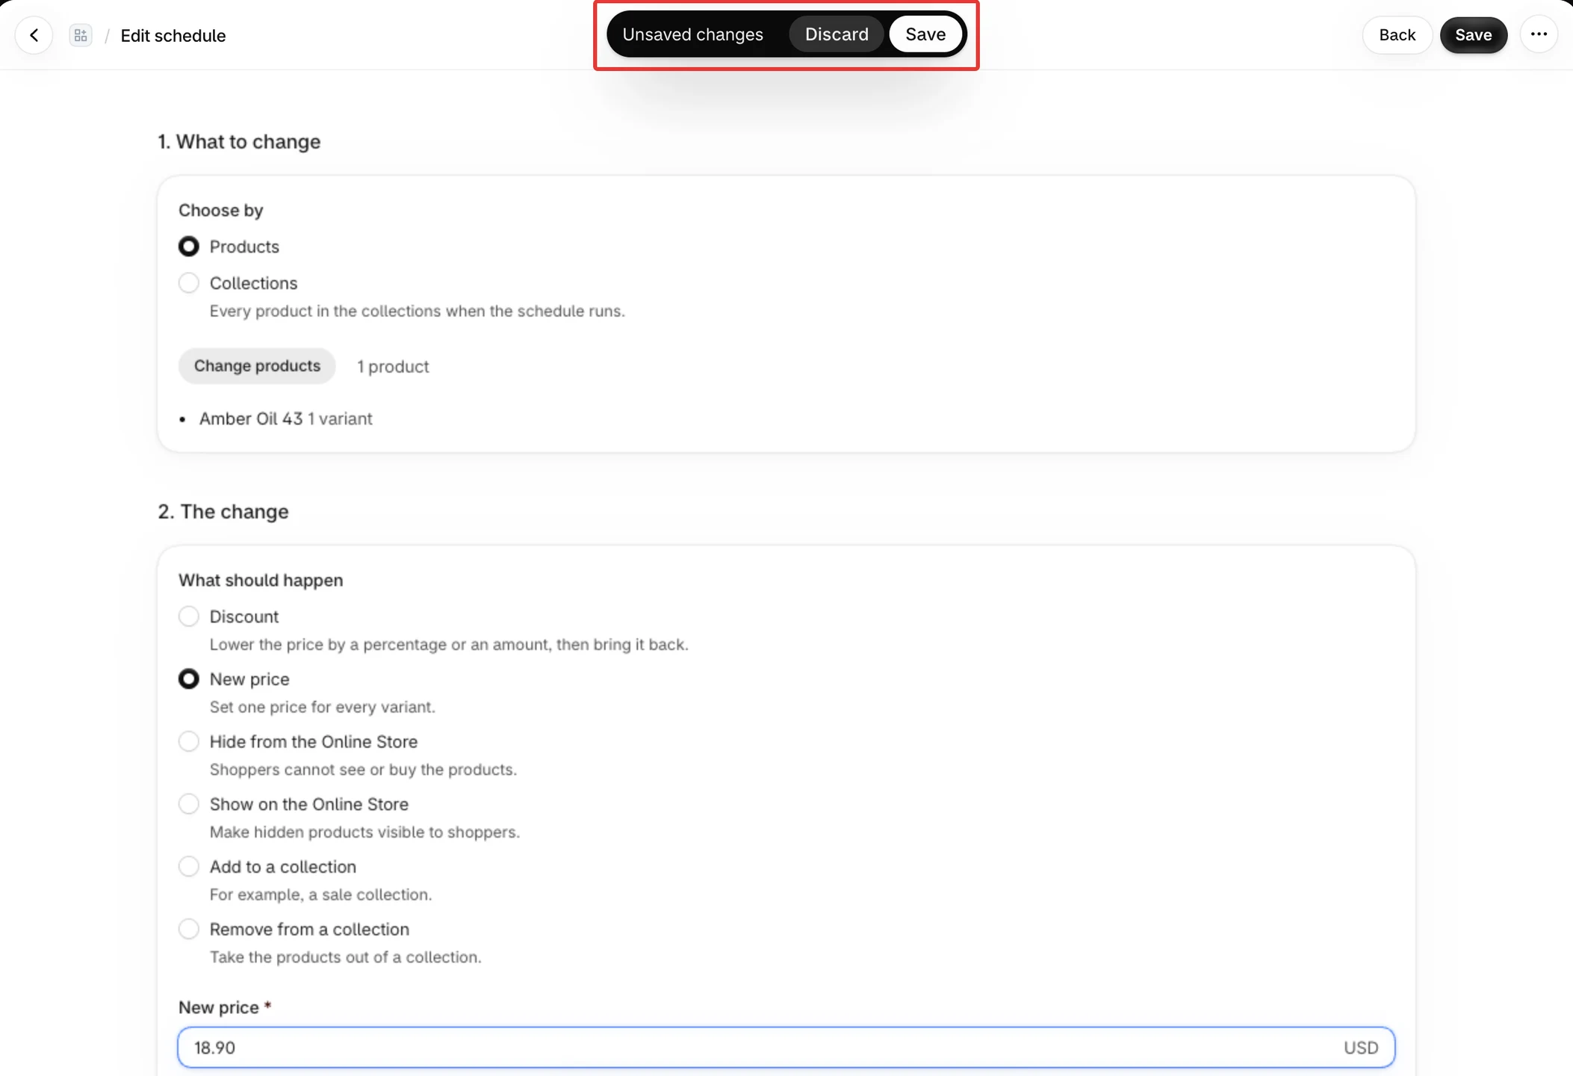Click the black Save button in header
This screenshot has height=1076, width=1573.
pyautogui.click(x=1473, y=35)
